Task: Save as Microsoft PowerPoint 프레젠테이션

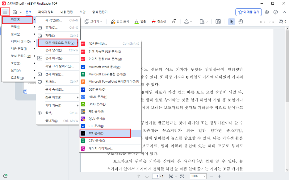Action: point(110,82)
